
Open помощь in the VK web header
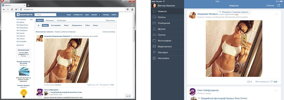pos(106,15)
